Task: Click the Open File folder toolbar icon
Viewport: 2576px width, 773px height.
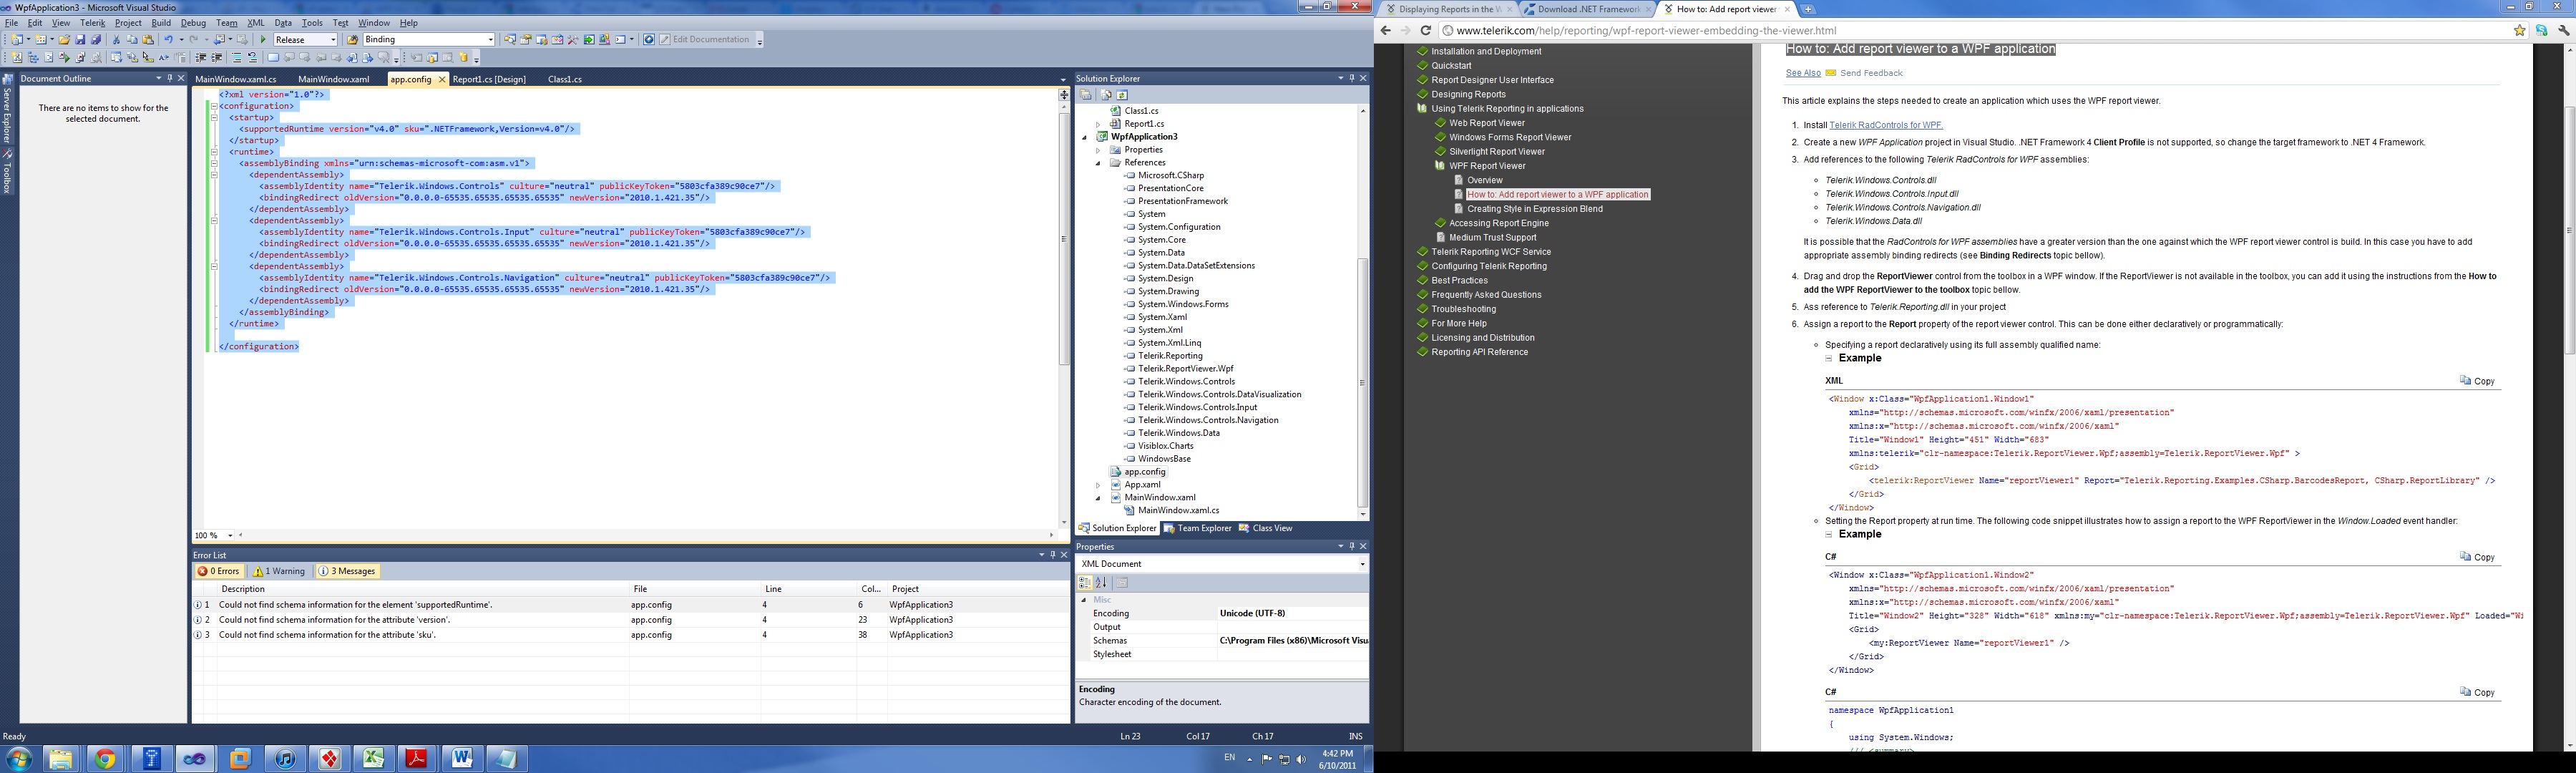Action: [x=64, y=40]
